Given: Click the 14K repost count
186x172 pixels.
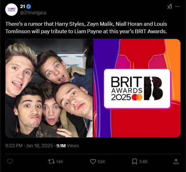Looking at the screenshot, I should [60, 161].
